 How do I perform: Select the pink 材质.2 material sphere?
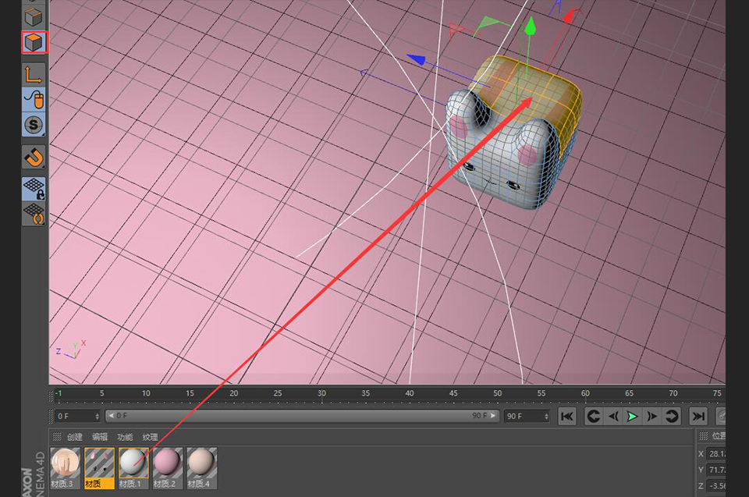coord(168,467)
